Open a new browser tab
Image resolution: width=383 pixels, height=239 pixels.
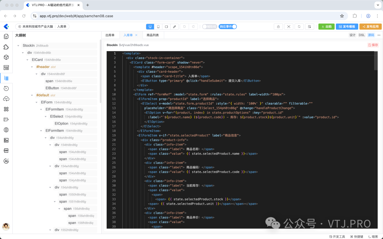click(88, 5)
